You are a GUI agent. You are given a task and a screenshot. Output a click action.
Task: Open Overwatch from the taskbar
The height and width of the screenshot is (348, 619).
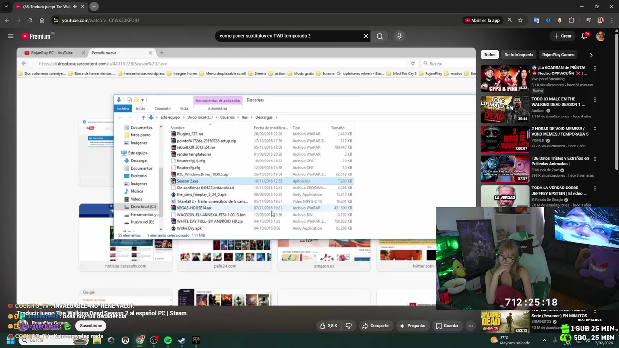[x=125, y=340]
